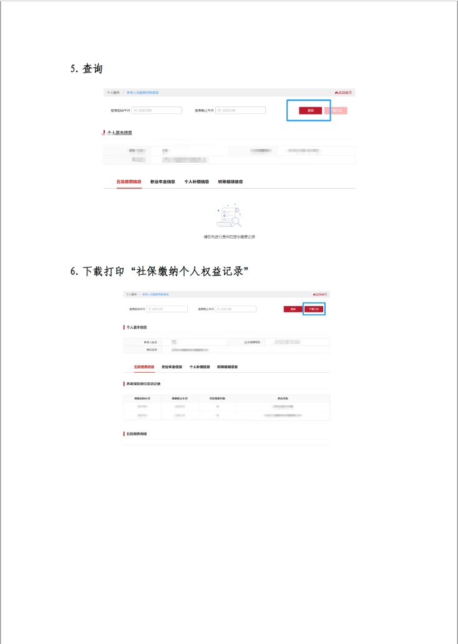Click calendar icon in upper 缴费起始年月 field
The height and width of the screenshot is (644, 458).
coord(135,110)
